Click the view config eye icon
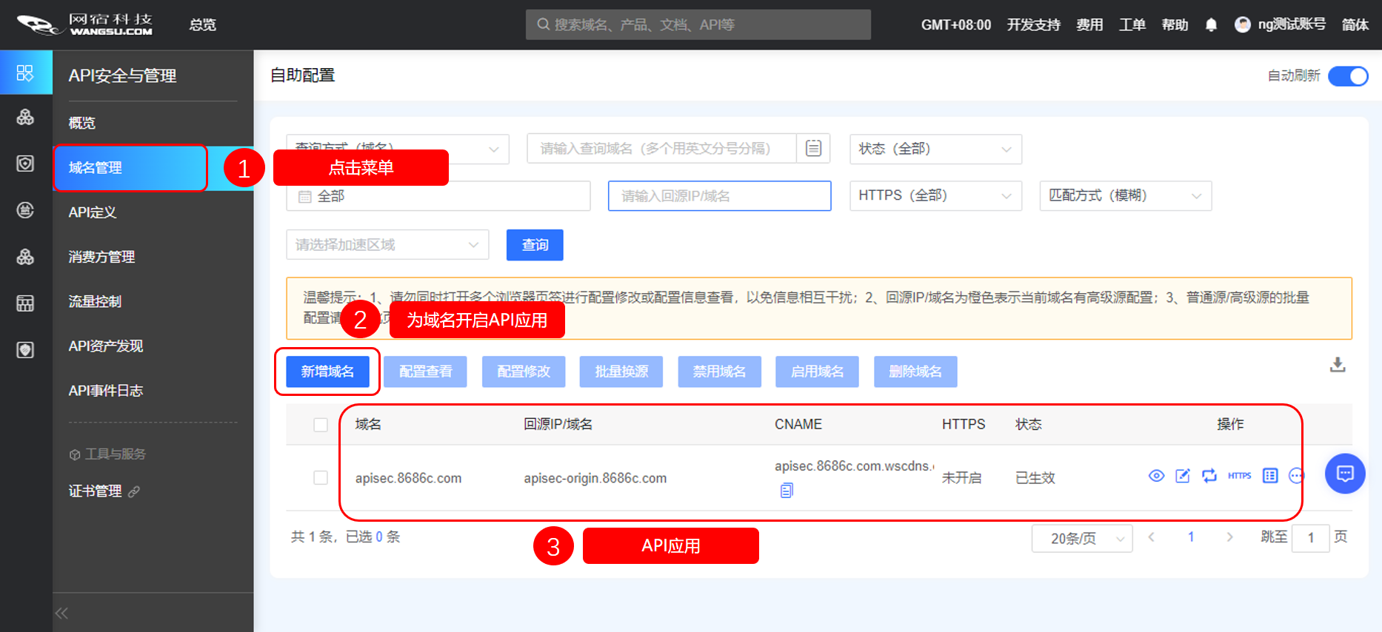 (x=1156, y=476)
